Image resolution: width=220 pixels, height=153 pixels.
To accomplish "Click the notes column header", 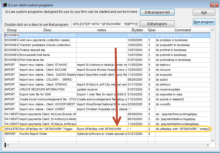I will click(101, 30).
